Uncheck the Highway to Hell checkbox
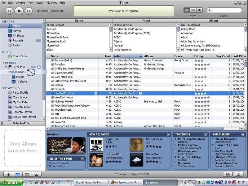248x186 pixels. (52, 102)
